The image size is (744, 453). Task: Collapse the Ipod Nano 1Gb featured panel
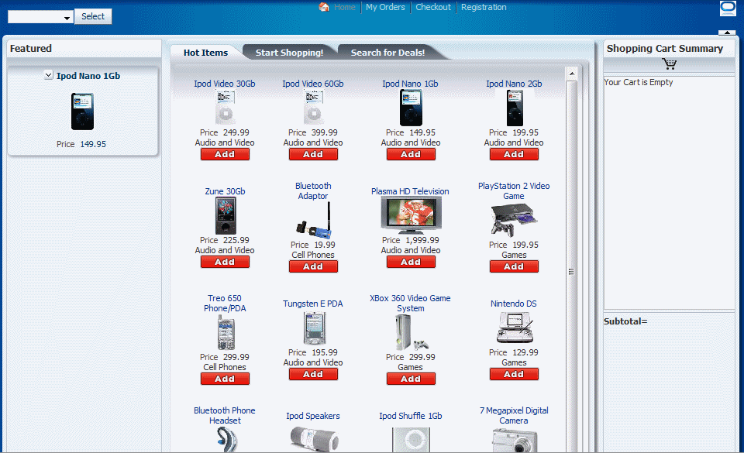[48, 75]
